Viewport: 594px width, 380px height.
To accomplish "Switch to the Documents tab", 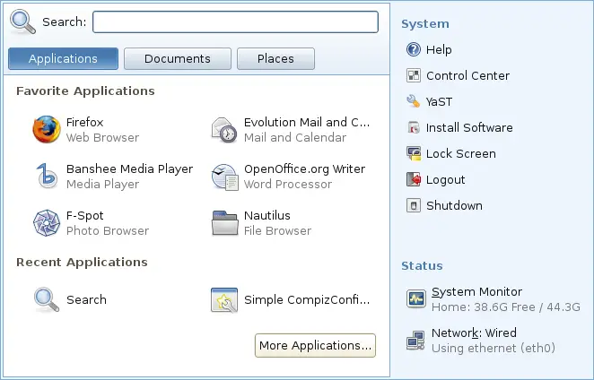I will (x=178, y=59).
